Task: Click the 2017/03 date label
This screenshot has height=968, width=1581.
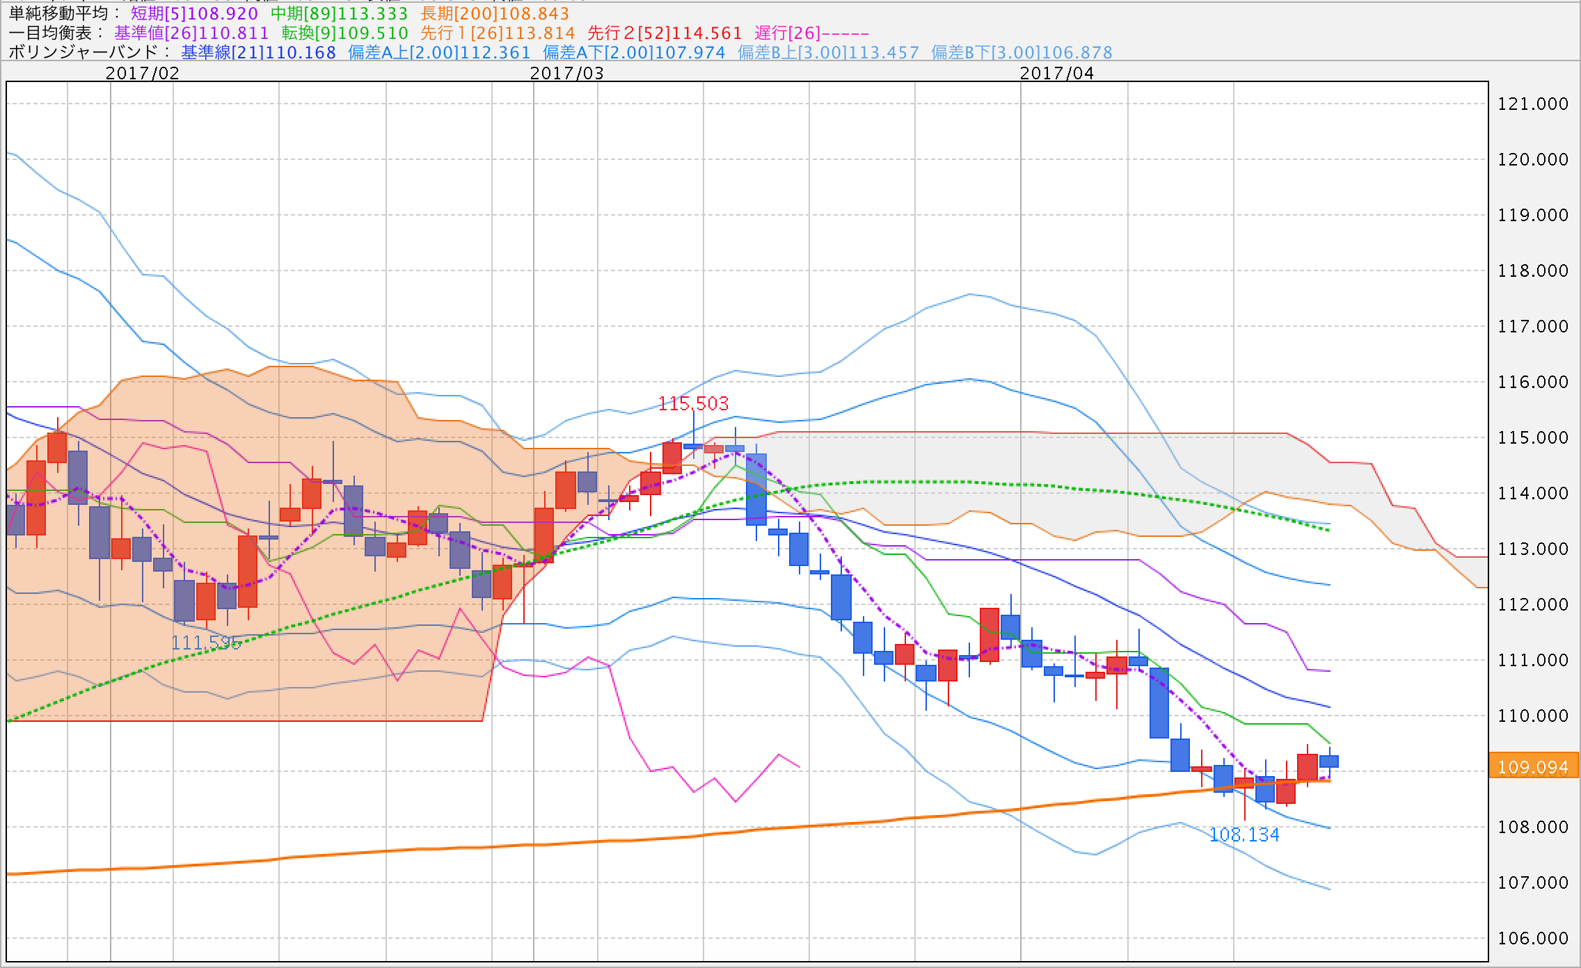Action: pyautogui.click(x=566, y=73)
